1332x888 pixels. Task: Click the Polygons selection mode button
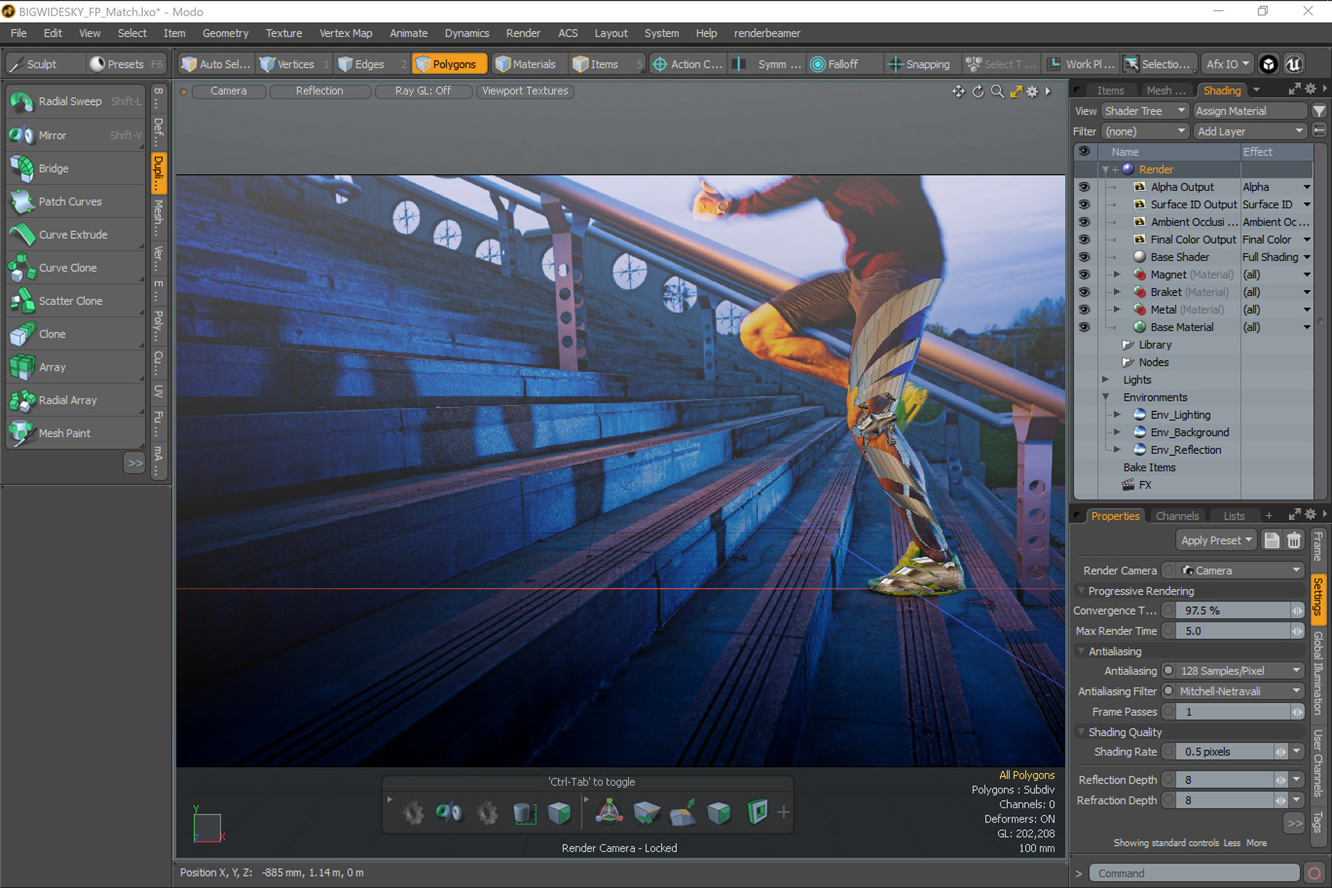click(x=450, y=64)
